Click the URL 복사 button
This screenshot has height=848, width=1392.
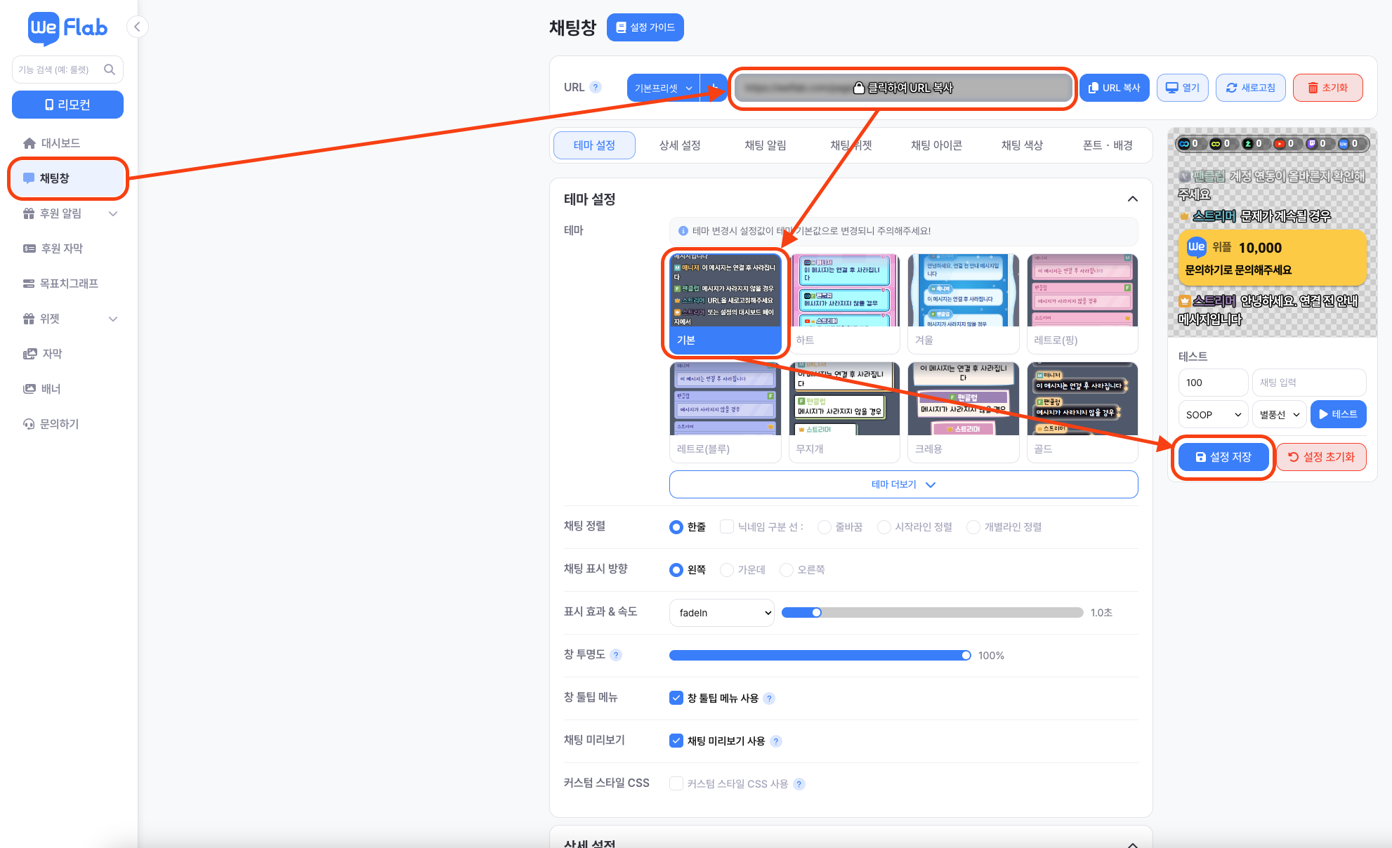point(1114,88)
